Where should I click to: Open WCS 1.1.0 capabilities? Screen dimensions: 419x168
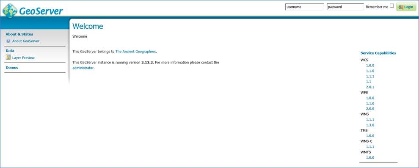[x=370, y=71]
